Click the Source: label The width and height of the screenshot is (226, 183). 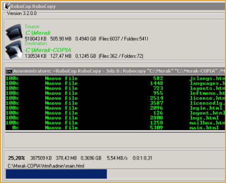32,26
